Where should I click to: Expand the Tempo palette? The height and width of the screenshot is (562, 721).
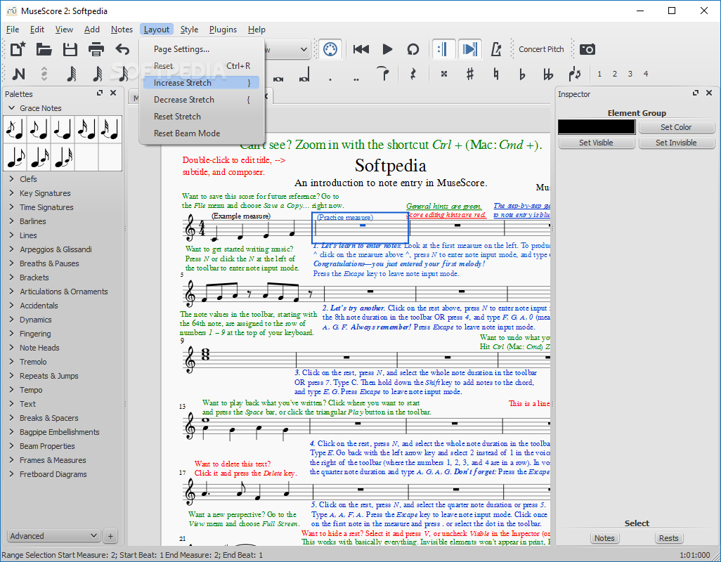(x=12, y=390)
